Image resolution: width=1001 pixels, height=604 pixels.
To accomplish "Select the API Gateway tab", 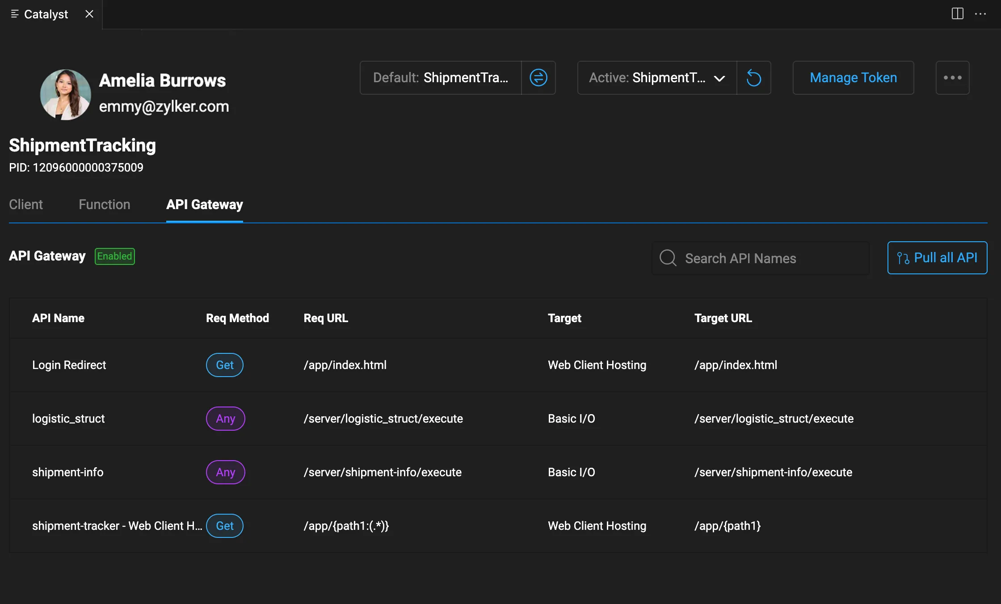I will pos(205,204).
